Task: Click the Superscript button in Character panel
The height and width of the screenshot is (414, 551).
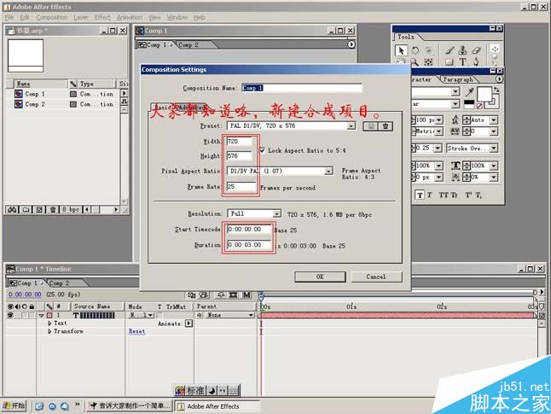Action: [x=468, y=195]
